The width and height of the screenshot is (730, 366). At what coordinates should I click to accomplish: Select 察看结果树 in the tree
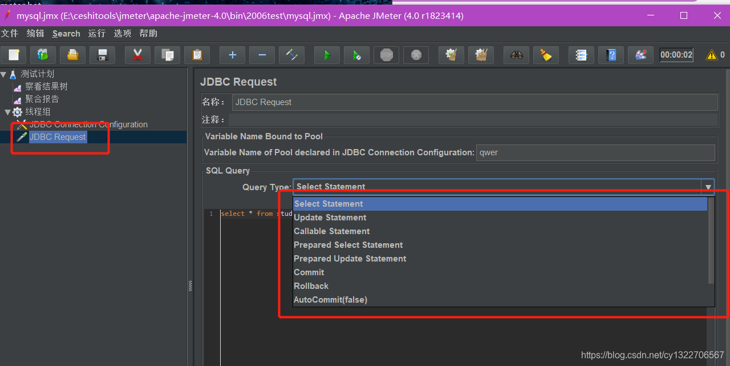pyautogui.click(x=46, y=87)
